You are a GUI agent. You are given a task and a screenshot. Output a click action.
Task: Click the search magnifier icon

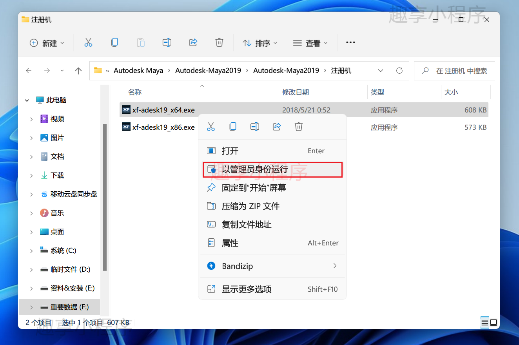(425, 71)
